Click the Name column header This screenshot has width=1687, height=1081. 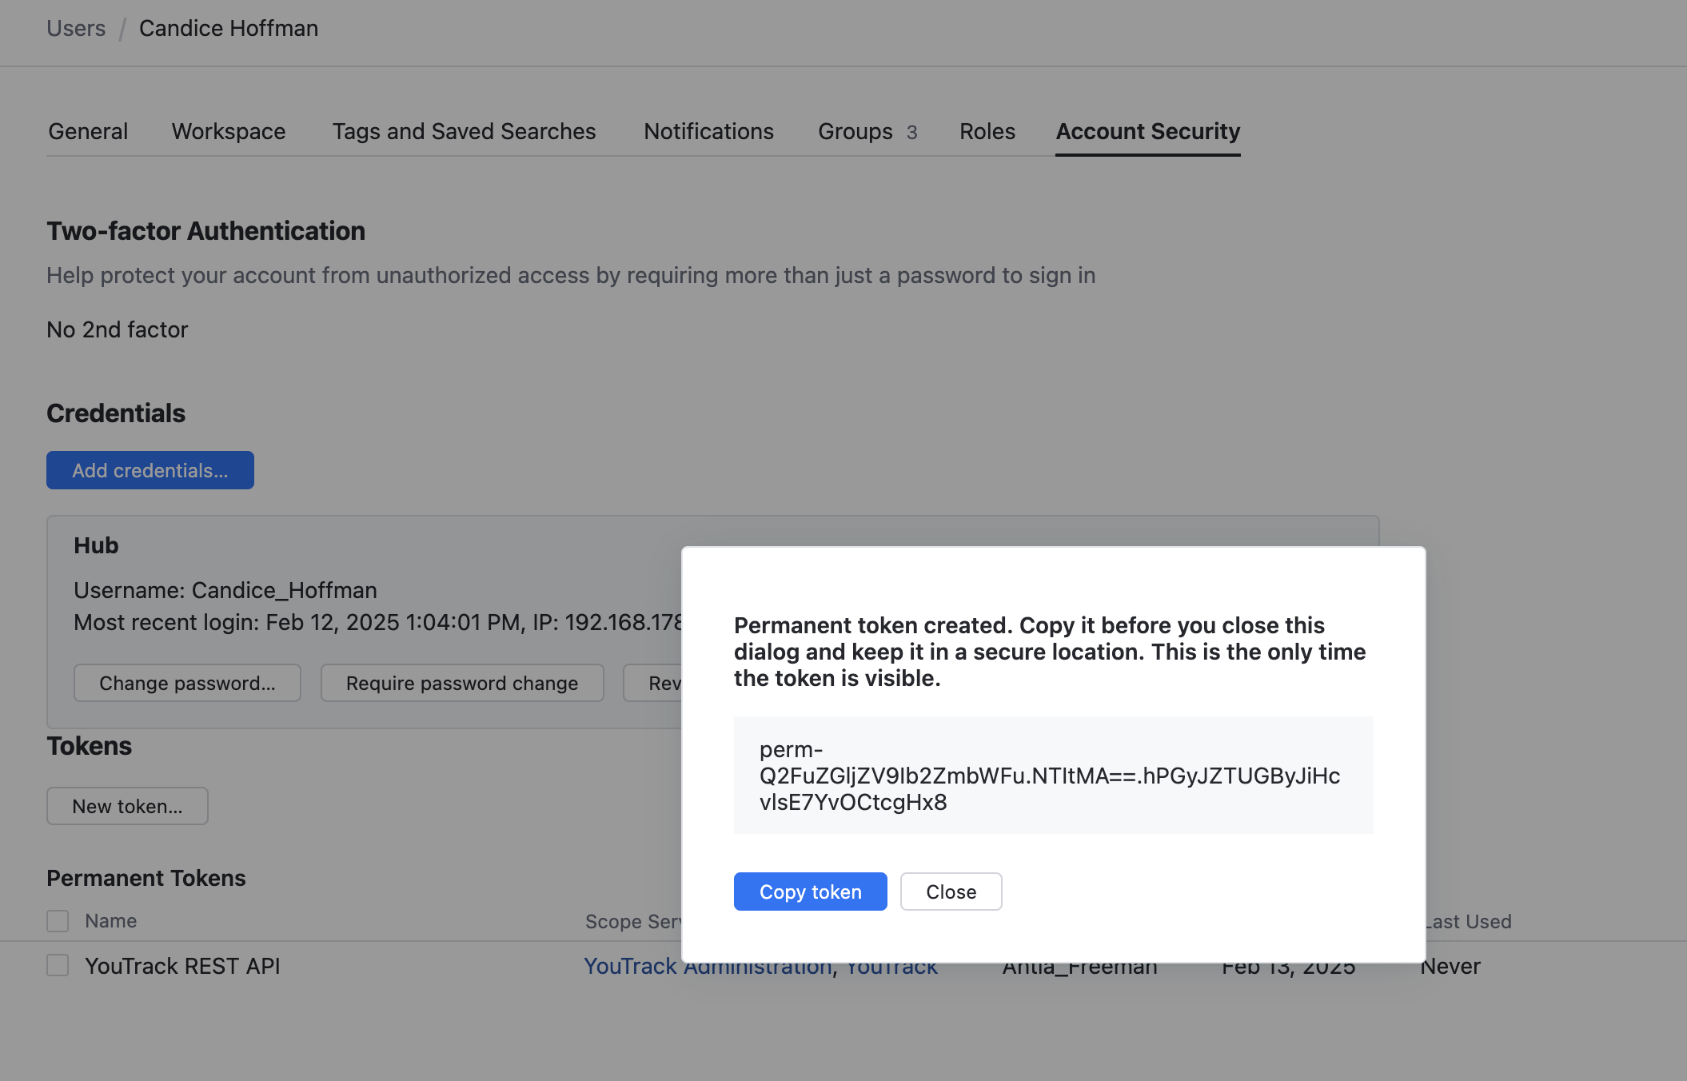click(111, 921)
